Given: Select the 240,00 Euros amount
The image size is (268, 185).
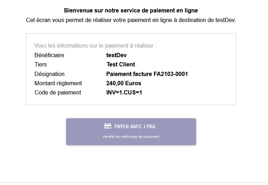Looking at the screenshot, I should point(124,83).
